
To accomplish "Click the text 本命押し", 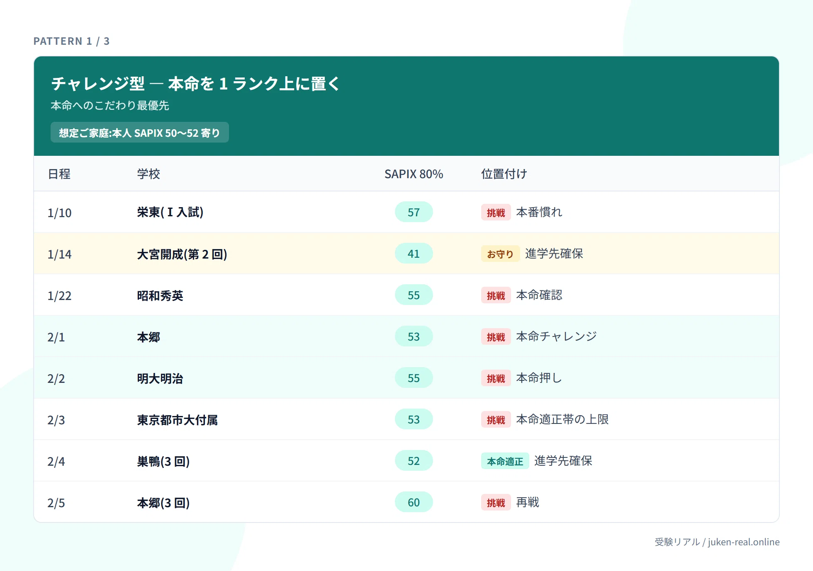I will [539, 378].
